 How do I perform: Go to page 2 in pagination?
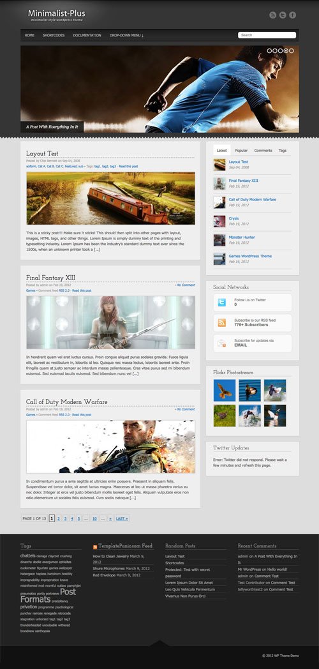pyautogui.click(x=59, y=518)
